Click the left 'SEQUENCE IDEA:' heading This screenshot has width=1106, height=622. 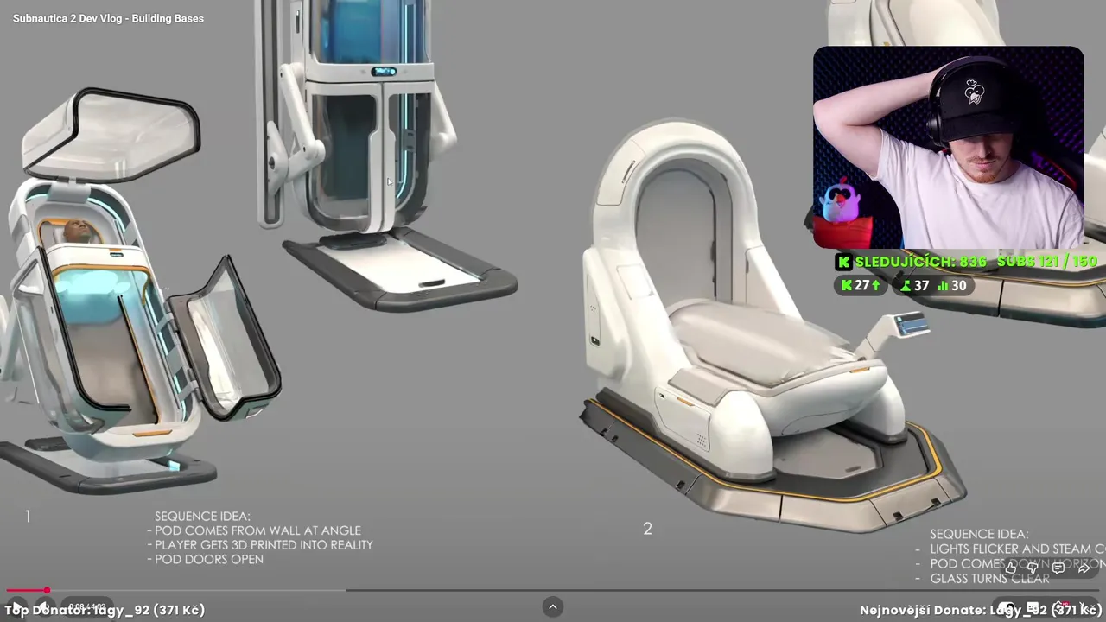[203, 516]
